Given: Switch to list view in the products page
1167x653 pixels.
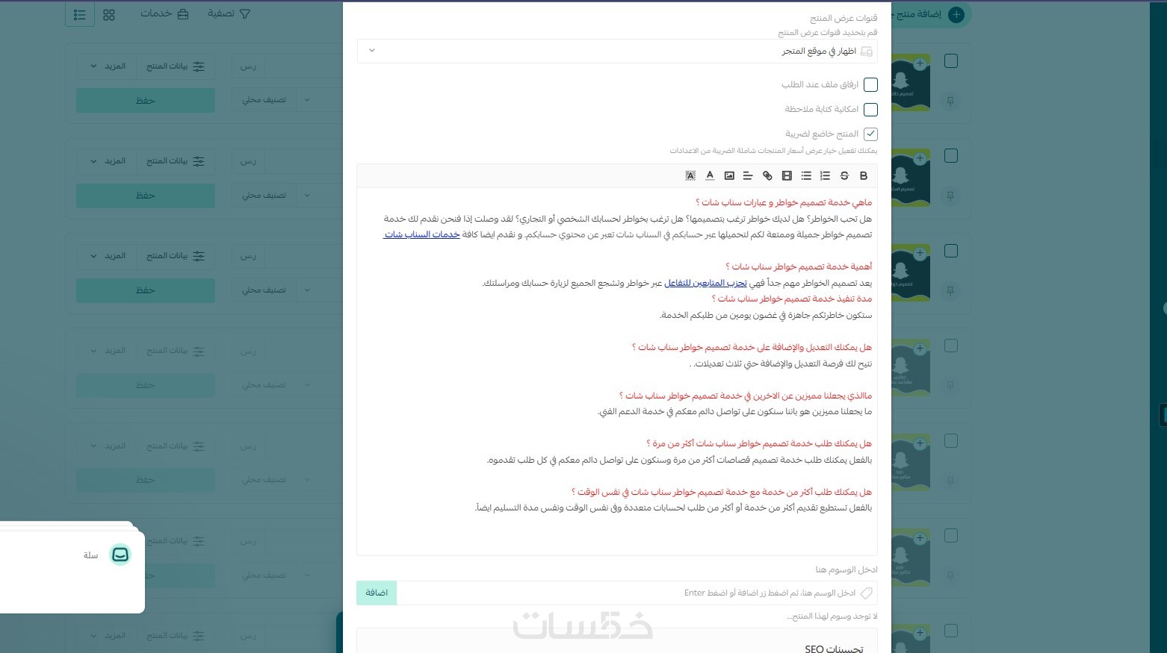Looking at the screenshot, I should pyautogui.click(x=80, y=14).
